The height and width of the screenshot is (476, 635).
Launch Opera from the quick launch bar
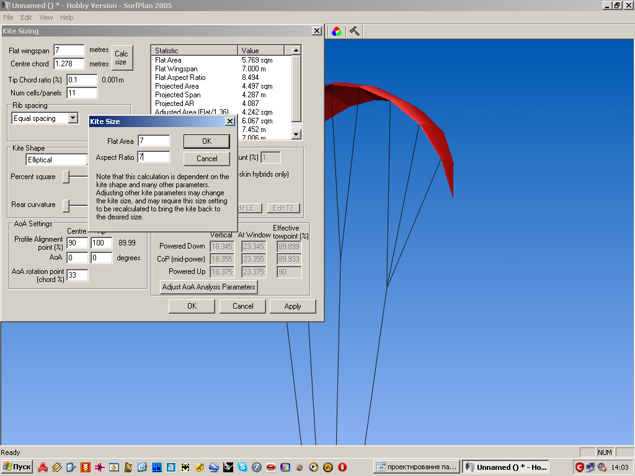pos(342,467)
